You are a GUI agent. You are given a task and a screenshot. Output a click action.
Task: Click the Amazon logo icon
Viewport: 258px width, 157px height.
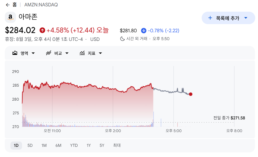pyautogui.click(x=10, y=17)
